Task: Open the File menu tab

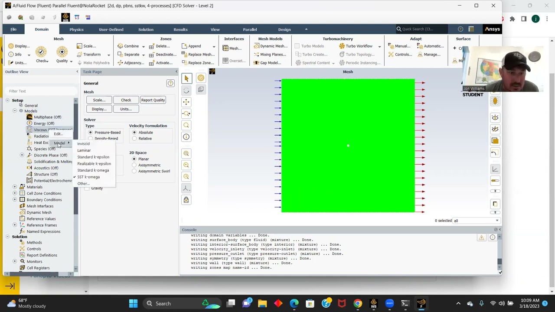Action: click(13, 29)
